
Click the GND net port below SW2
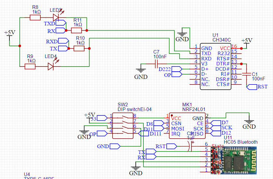click(115, 146)
